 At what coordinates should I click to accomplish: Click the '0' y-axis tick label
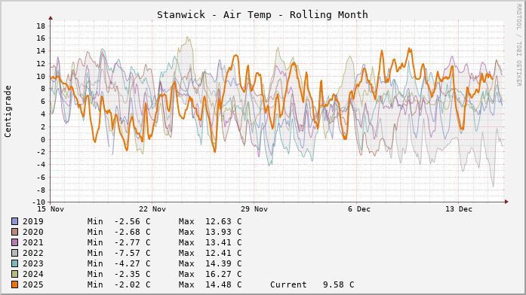click(x=43, y=140)
